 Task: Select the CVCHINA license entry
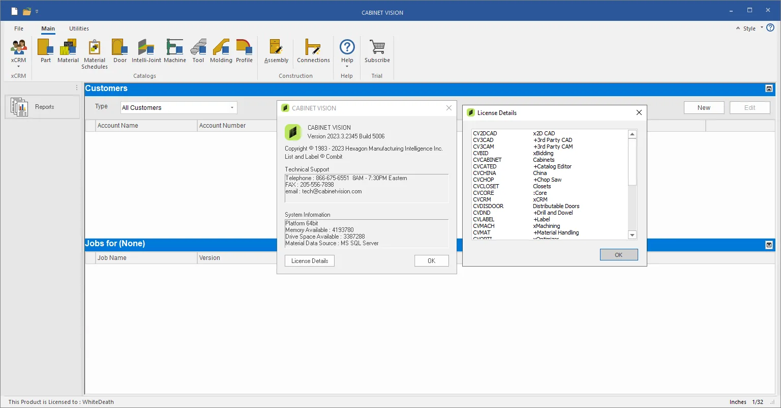click(550, 173)
